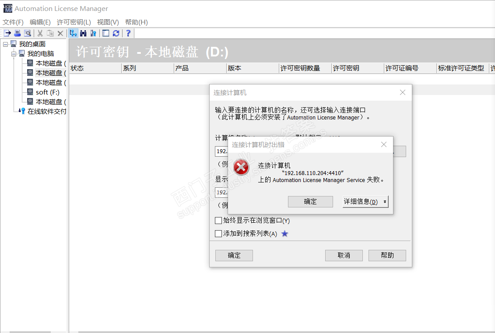The height and width of the screenshot is (333, 495).
Task: Toggle the highlighted tree view toolbar icon
Action: [x=73, y=33]
